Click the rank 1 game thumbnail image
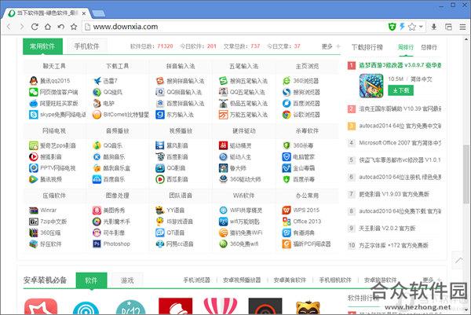This screenshot has width=471, height=315. [x=371, y=86]
